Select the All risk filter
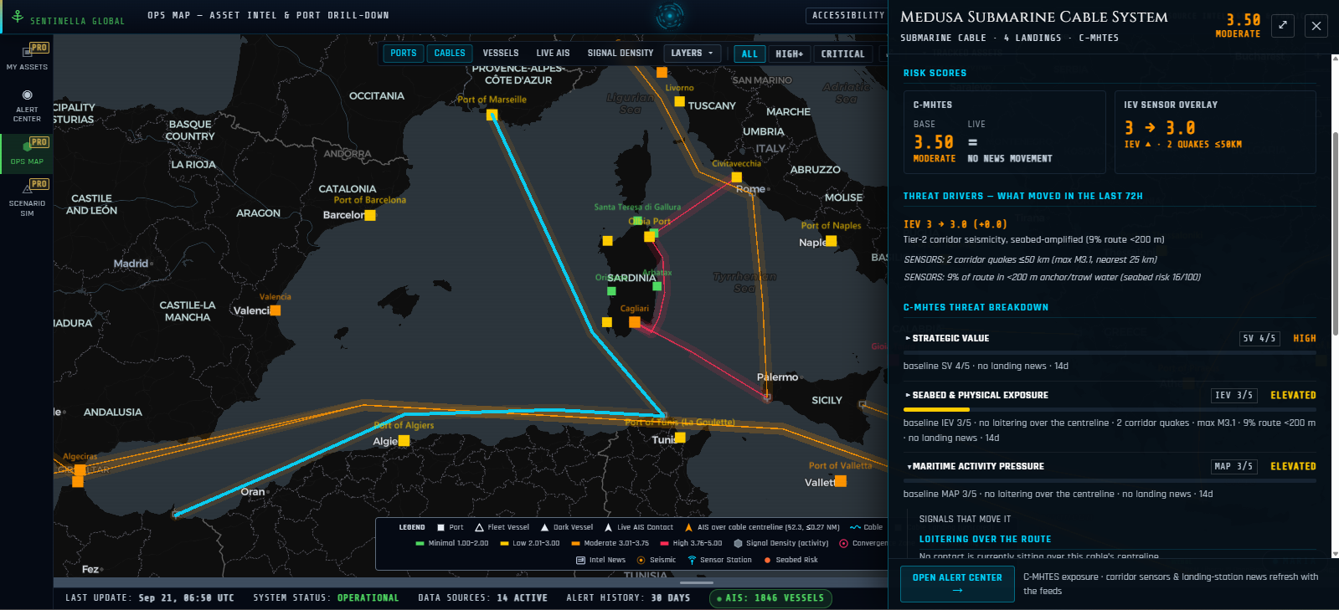Viewport: 1339px width, 610px height. (x=749, y=54)
